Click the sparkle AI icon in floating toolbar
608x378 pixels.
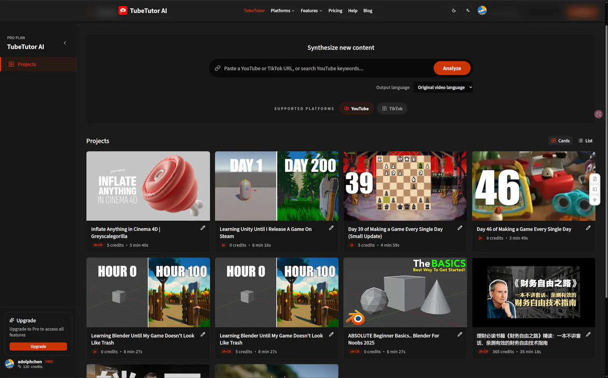[595, 200]
